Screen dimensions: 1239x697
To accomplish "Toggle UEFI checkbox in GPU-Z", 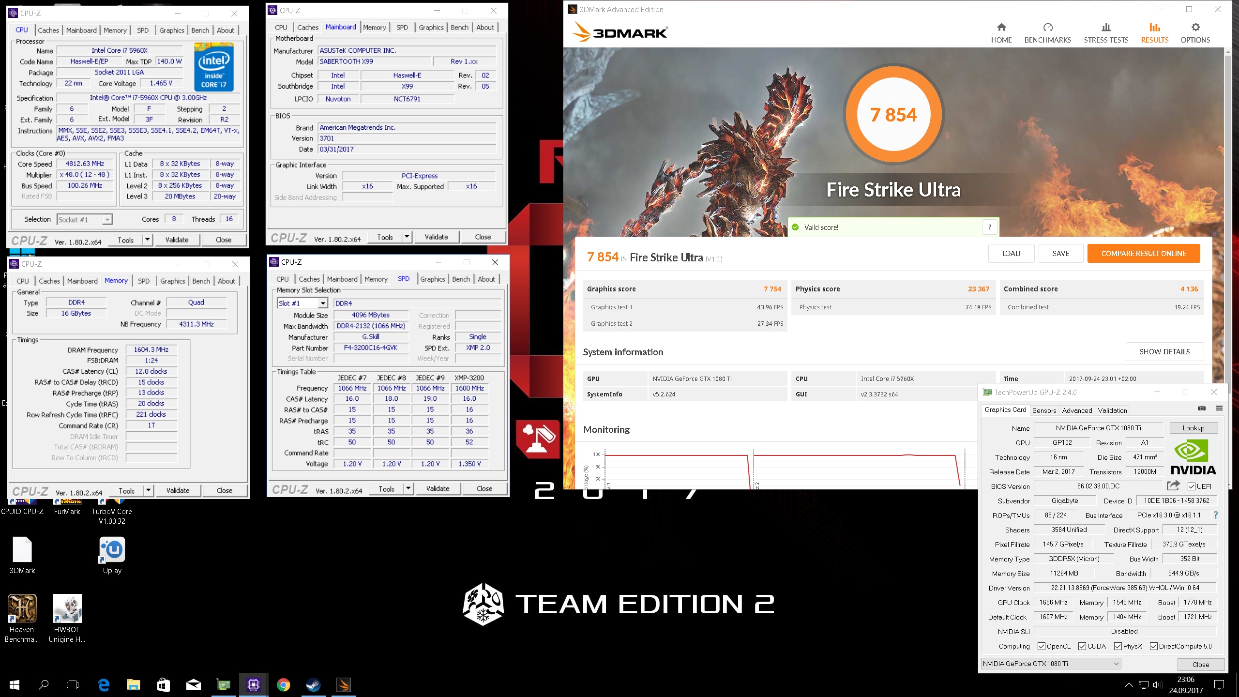I will coord(1192,486).
